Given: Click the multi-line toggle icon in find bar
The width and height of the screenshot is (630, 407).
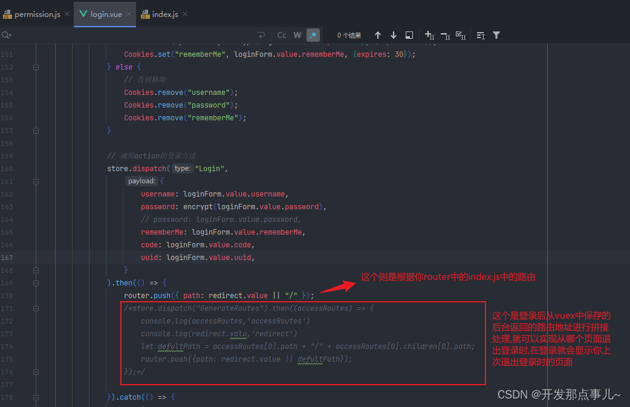Looking at the screenshot, I should 481,35.
